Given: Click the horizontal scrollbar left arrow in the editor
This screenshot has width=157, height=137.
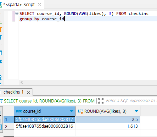Looking at the screenshot, I should pyautogui.click(x=22, y=82).
